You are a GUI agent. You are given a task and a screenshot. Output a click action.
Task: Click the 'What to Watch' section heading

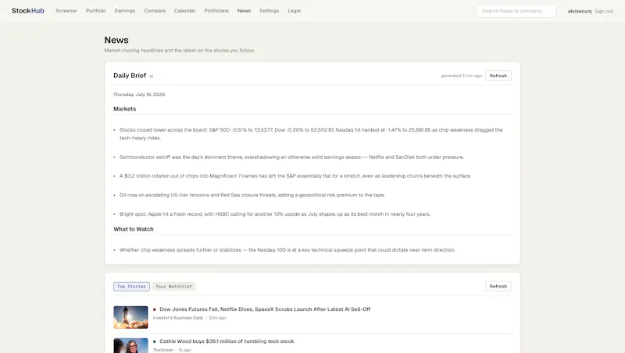point(134,229)
